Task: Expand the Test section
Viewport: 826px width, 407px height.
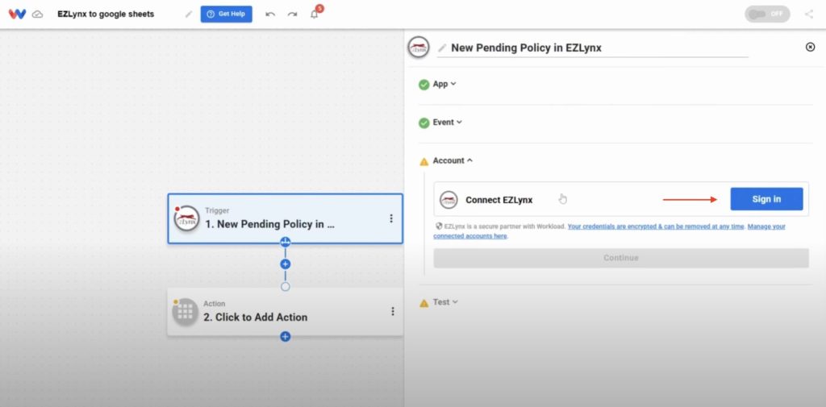Action: [x=445, y=302]
